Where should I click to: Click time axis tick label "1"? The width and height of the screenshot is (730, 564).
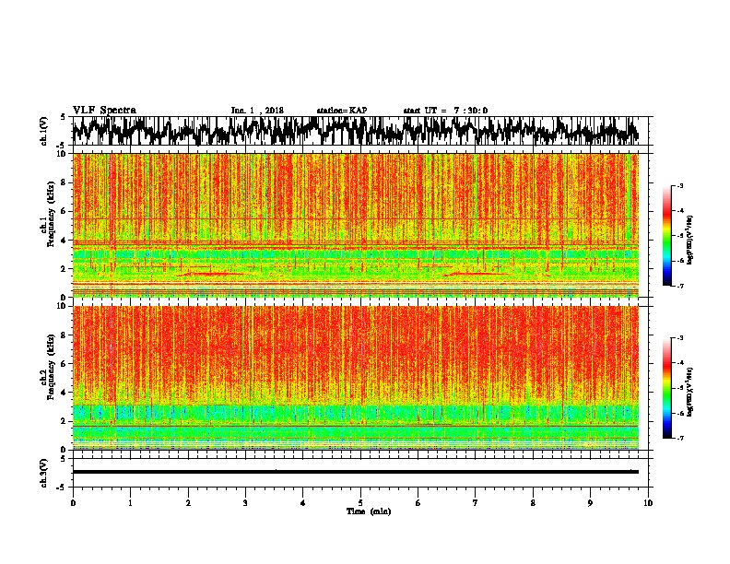(x=130, y=503)
